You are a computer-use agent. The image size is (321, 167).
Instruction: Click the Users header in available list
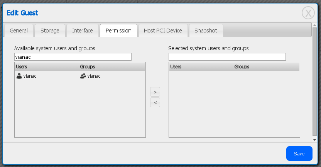tap(22, 67)
